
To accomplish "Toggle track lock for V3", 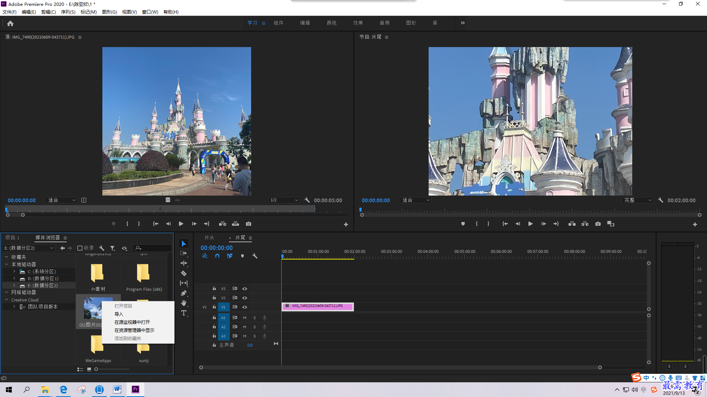I will [x=214, y=289].
